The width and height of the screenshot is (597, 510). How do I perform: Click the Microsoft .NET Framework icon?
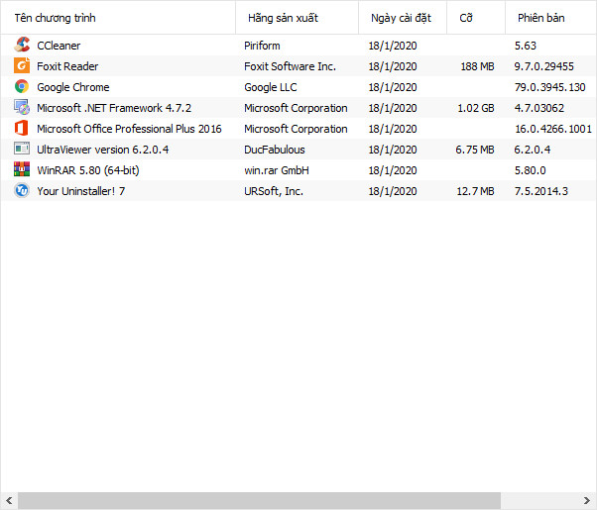click(22, 108)
